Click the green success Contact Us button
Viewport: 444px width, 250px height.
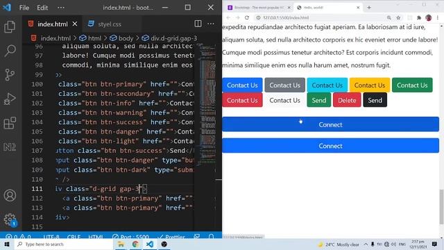click(412, 85)
